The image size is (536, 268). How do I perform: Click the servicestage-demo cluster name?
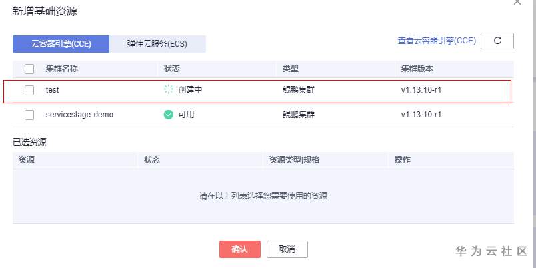coord(79,115)
